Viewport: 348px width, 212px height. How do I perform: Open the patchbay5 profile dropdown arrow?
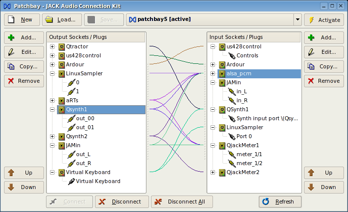tap(297, 19)
